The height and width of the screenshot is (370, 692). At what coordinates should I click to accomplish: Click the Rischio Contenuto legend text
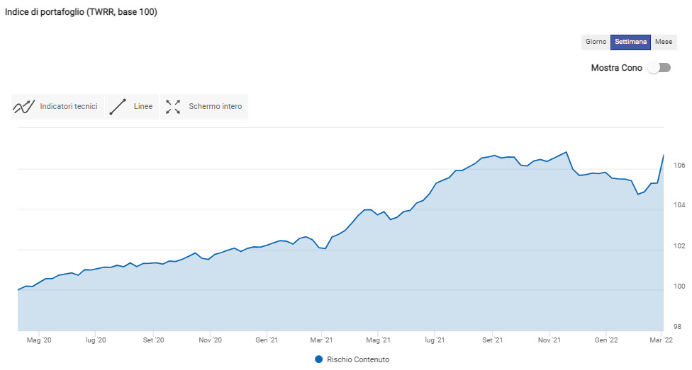point(358,359)
